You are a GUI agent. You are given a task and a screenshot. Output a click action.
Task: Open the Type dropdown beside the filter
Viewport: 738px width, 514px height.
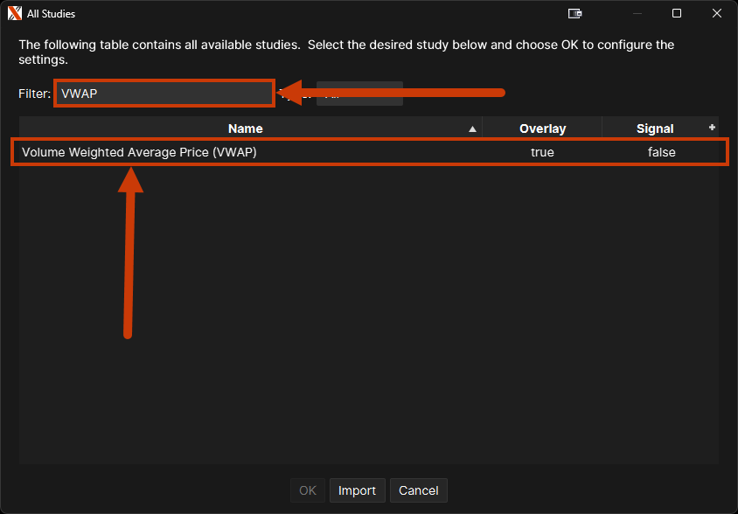click(x=359, y=94)
